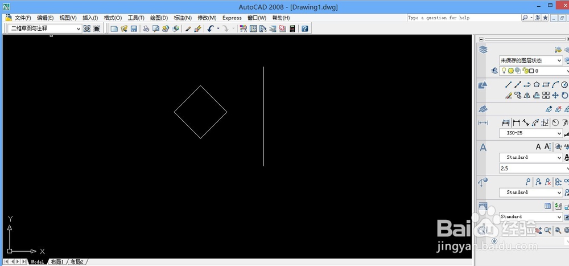
Task: Click the Open file folder icon
Action: click(124, 28)
